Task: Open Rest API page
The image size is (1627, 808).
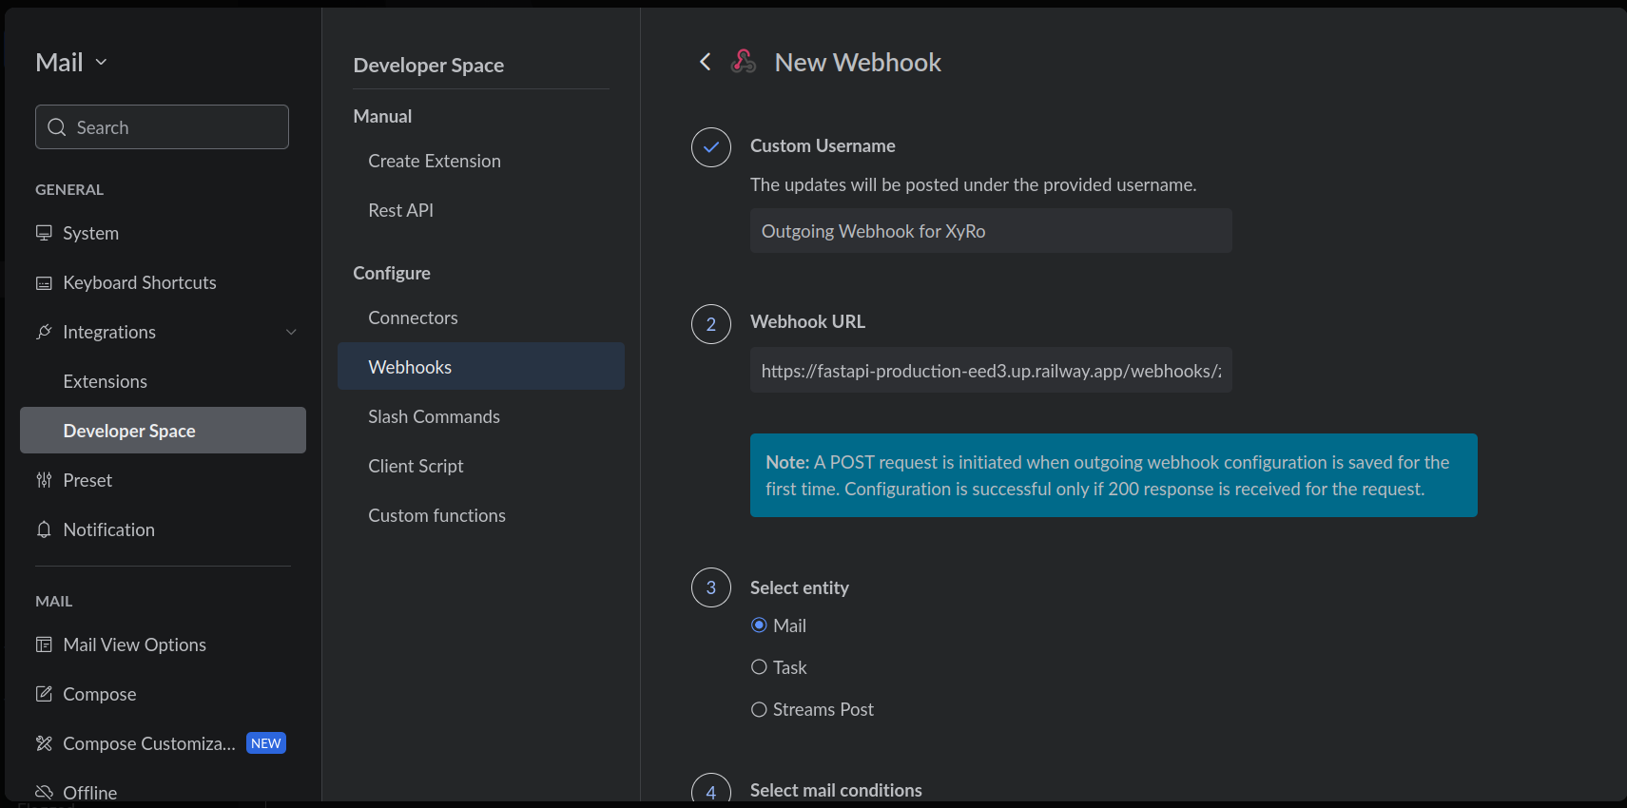Action: click(x=481, y=210)
